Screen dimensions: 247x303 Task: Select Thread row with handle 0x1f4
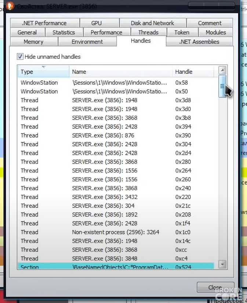tap(116, 223)
